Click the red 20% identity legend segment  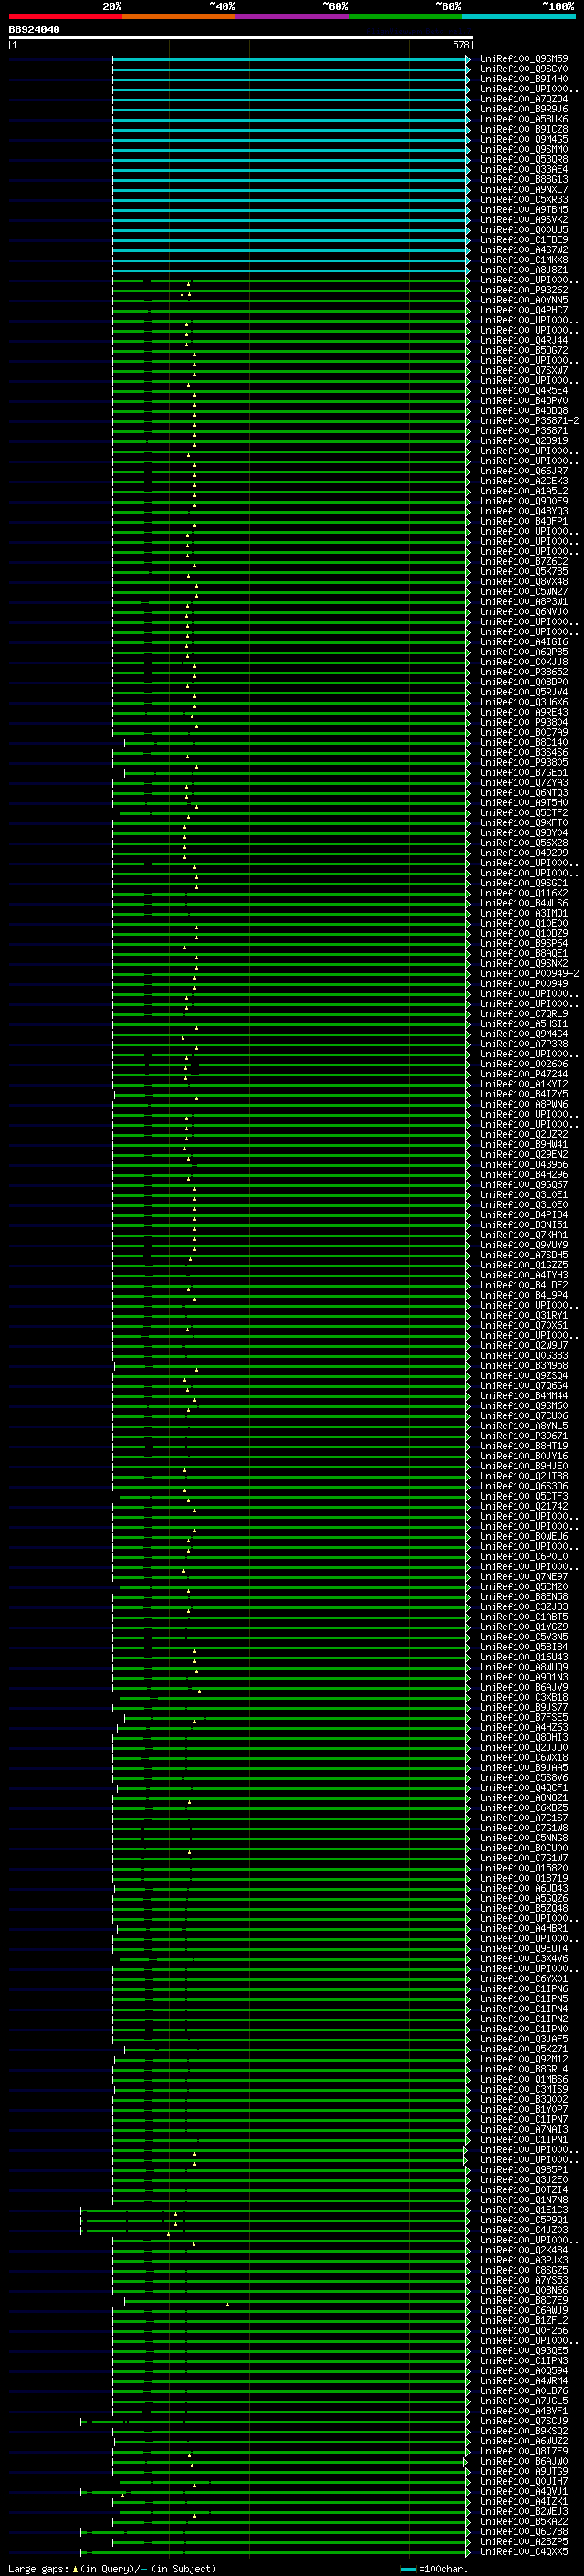pos(65,16)
